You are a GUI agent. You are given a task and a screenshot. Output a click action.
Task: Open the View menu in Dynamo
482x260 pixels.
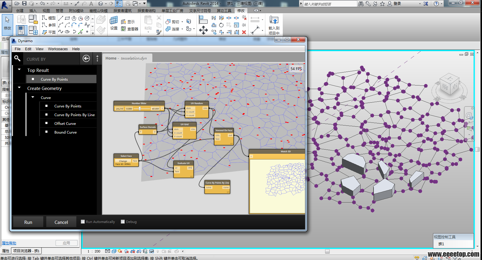pos(40,49)
